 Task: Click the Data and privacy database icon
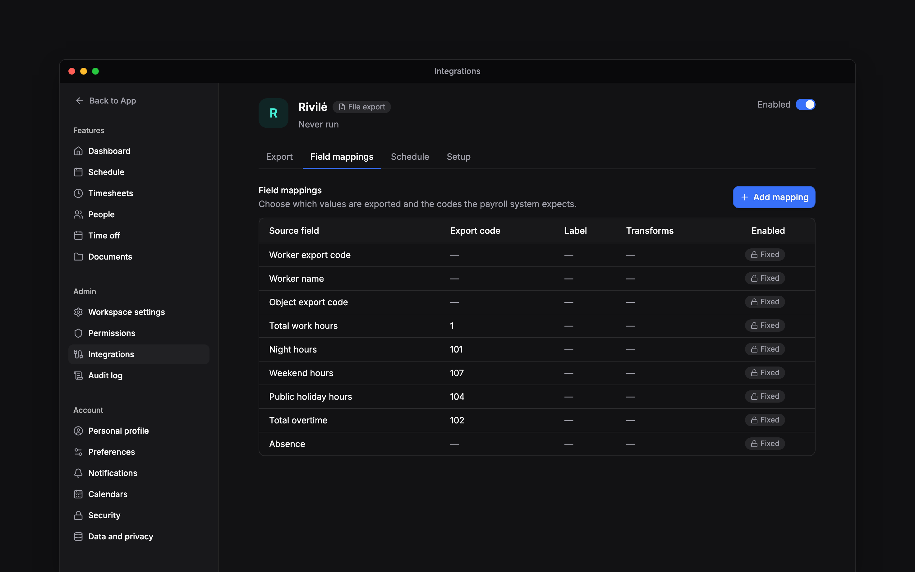click(x=78, y=537)
